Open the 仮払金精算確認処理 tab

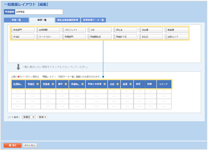pyautogui.click(x=68, y=20)
